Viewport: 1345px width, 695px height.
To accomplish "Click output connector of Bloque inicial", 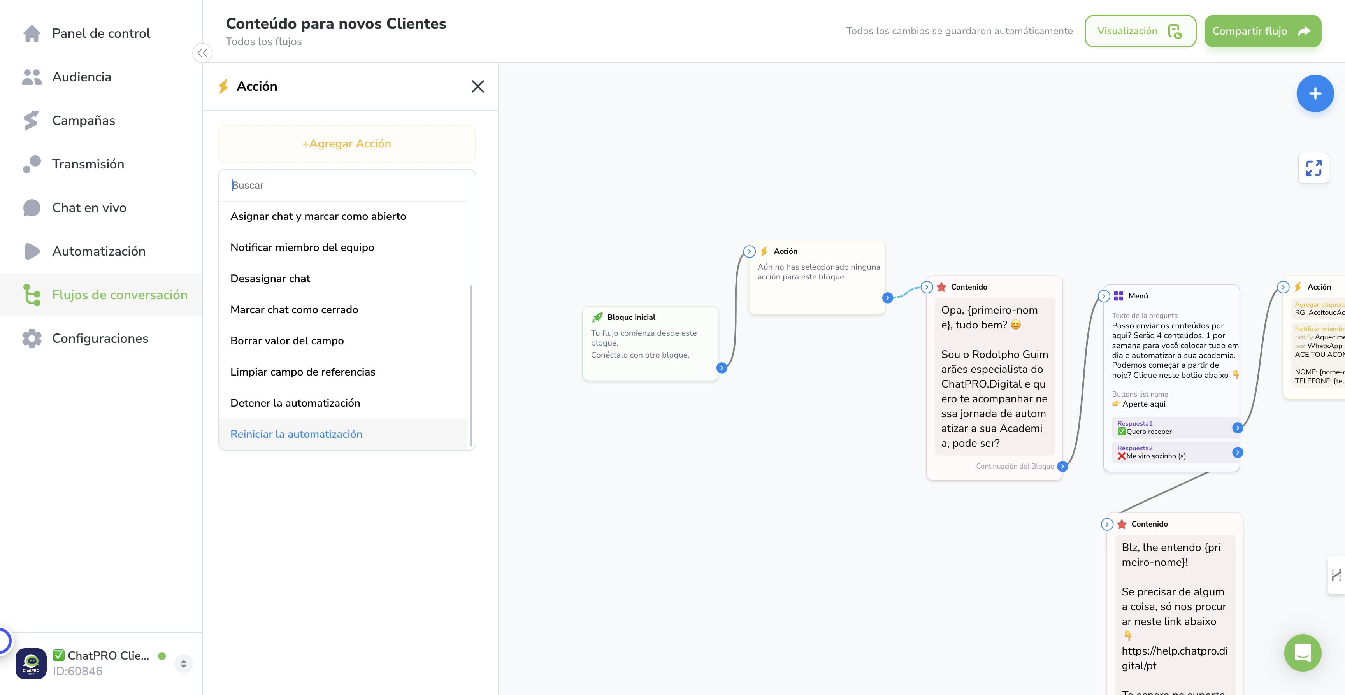I will click(x=722, y=368).
